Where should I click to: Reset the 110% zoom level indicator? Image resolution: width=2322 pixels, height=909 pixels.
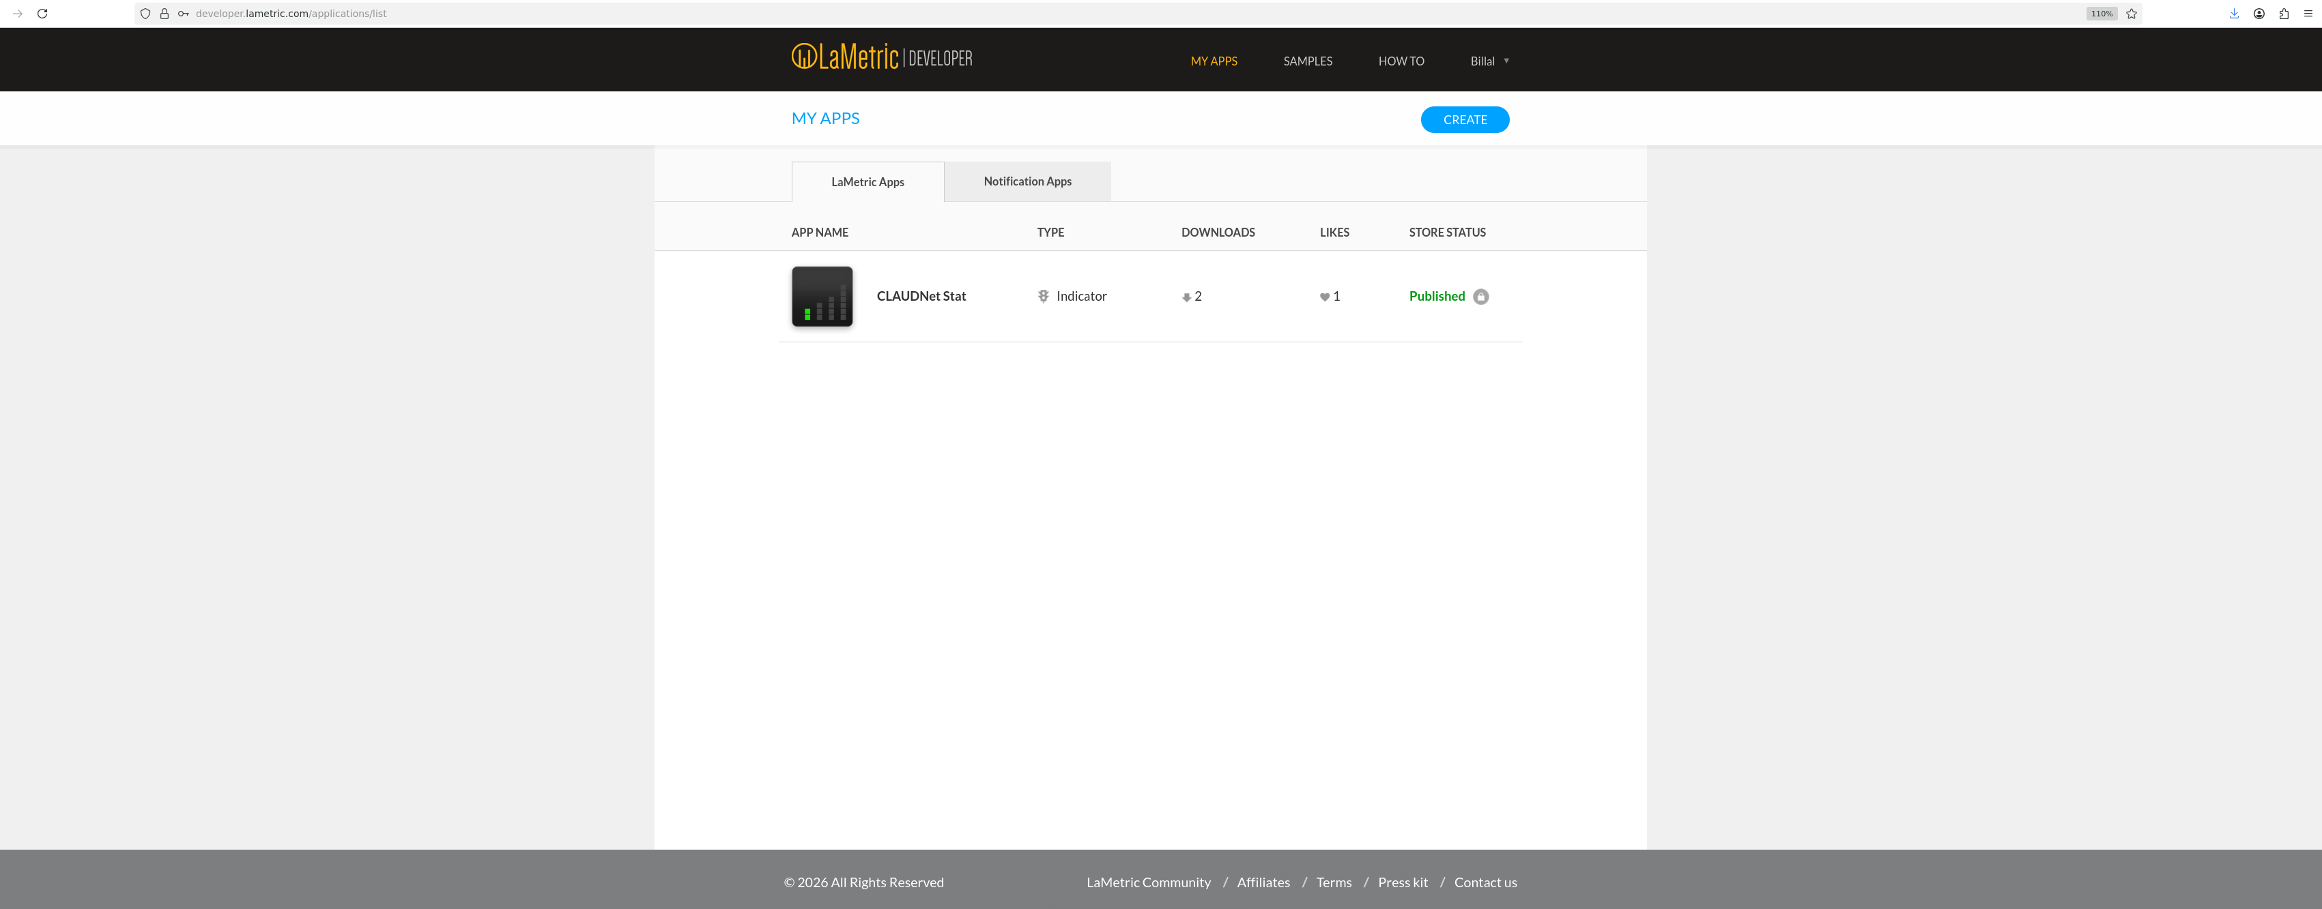(2101, 14)
